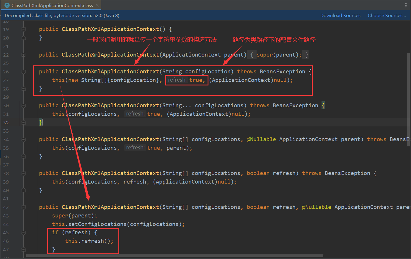Collapse the varargs constructor at line 30

(24, 105)
